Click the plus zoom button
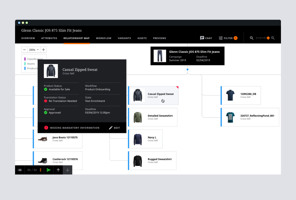This screenshot has height=200, width=296. [x=43, y=50]
